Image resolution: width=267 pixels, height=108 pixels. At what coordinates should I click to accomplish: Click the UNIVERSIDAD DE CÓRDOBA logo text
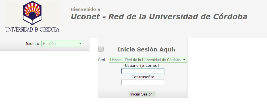click(32, 30)
